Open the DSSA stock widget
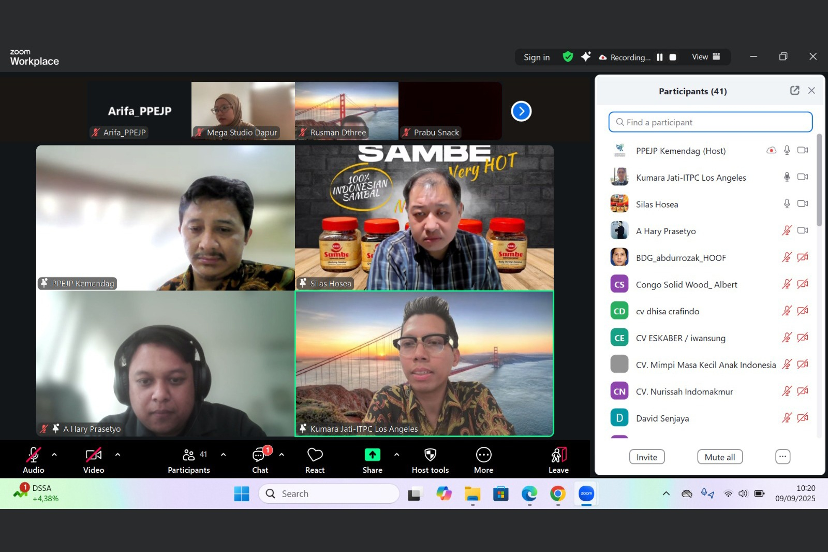828x552 pixels. click(x=36, y=493)
